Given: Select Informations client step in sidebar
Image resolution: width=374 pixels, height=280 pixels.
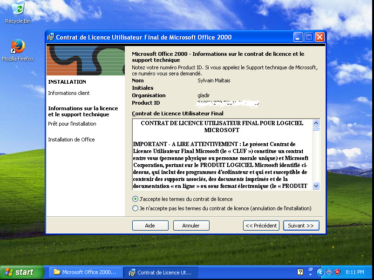Looking at the screenshot, I should 68,93.
